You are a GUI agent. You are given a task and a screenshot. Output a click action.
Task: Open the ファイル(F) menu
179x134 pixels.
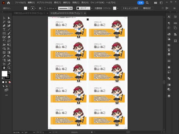[20, 3]
